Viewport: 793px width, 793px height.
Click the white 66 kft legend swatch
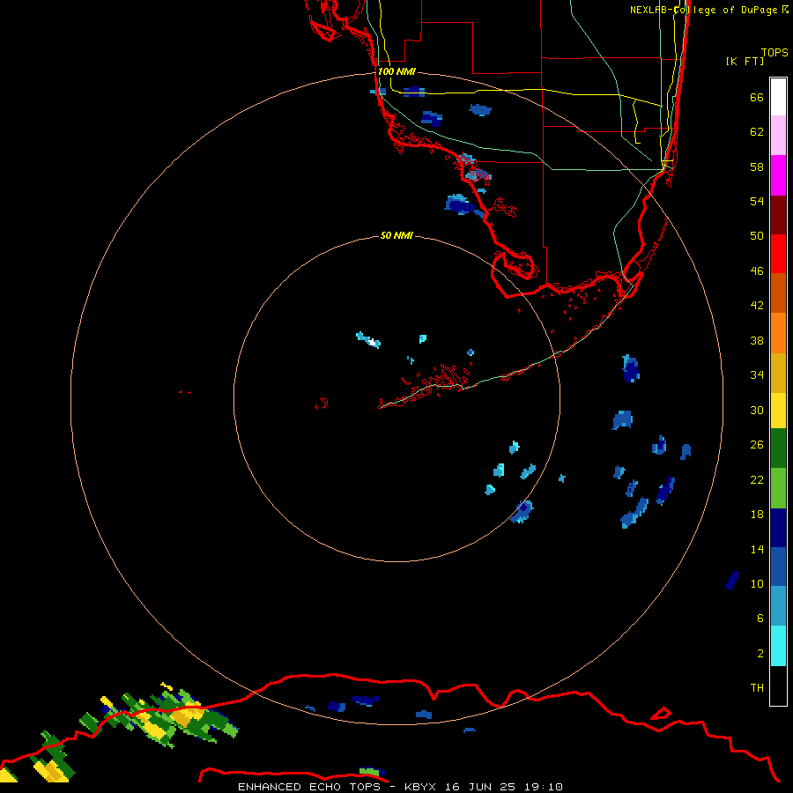pos(778,97)
